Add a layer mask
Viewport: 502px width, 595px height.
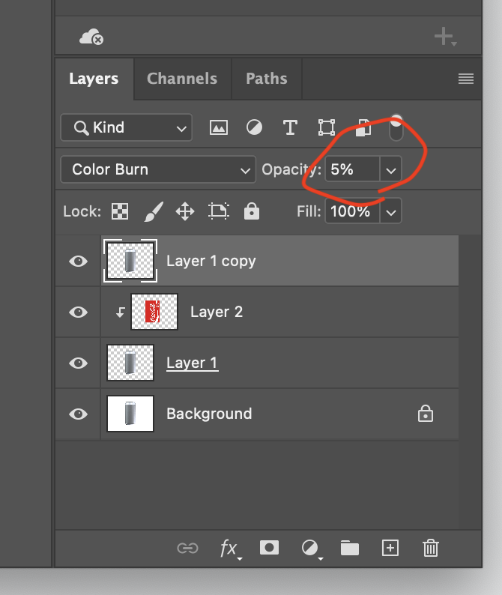click(269, 548)
